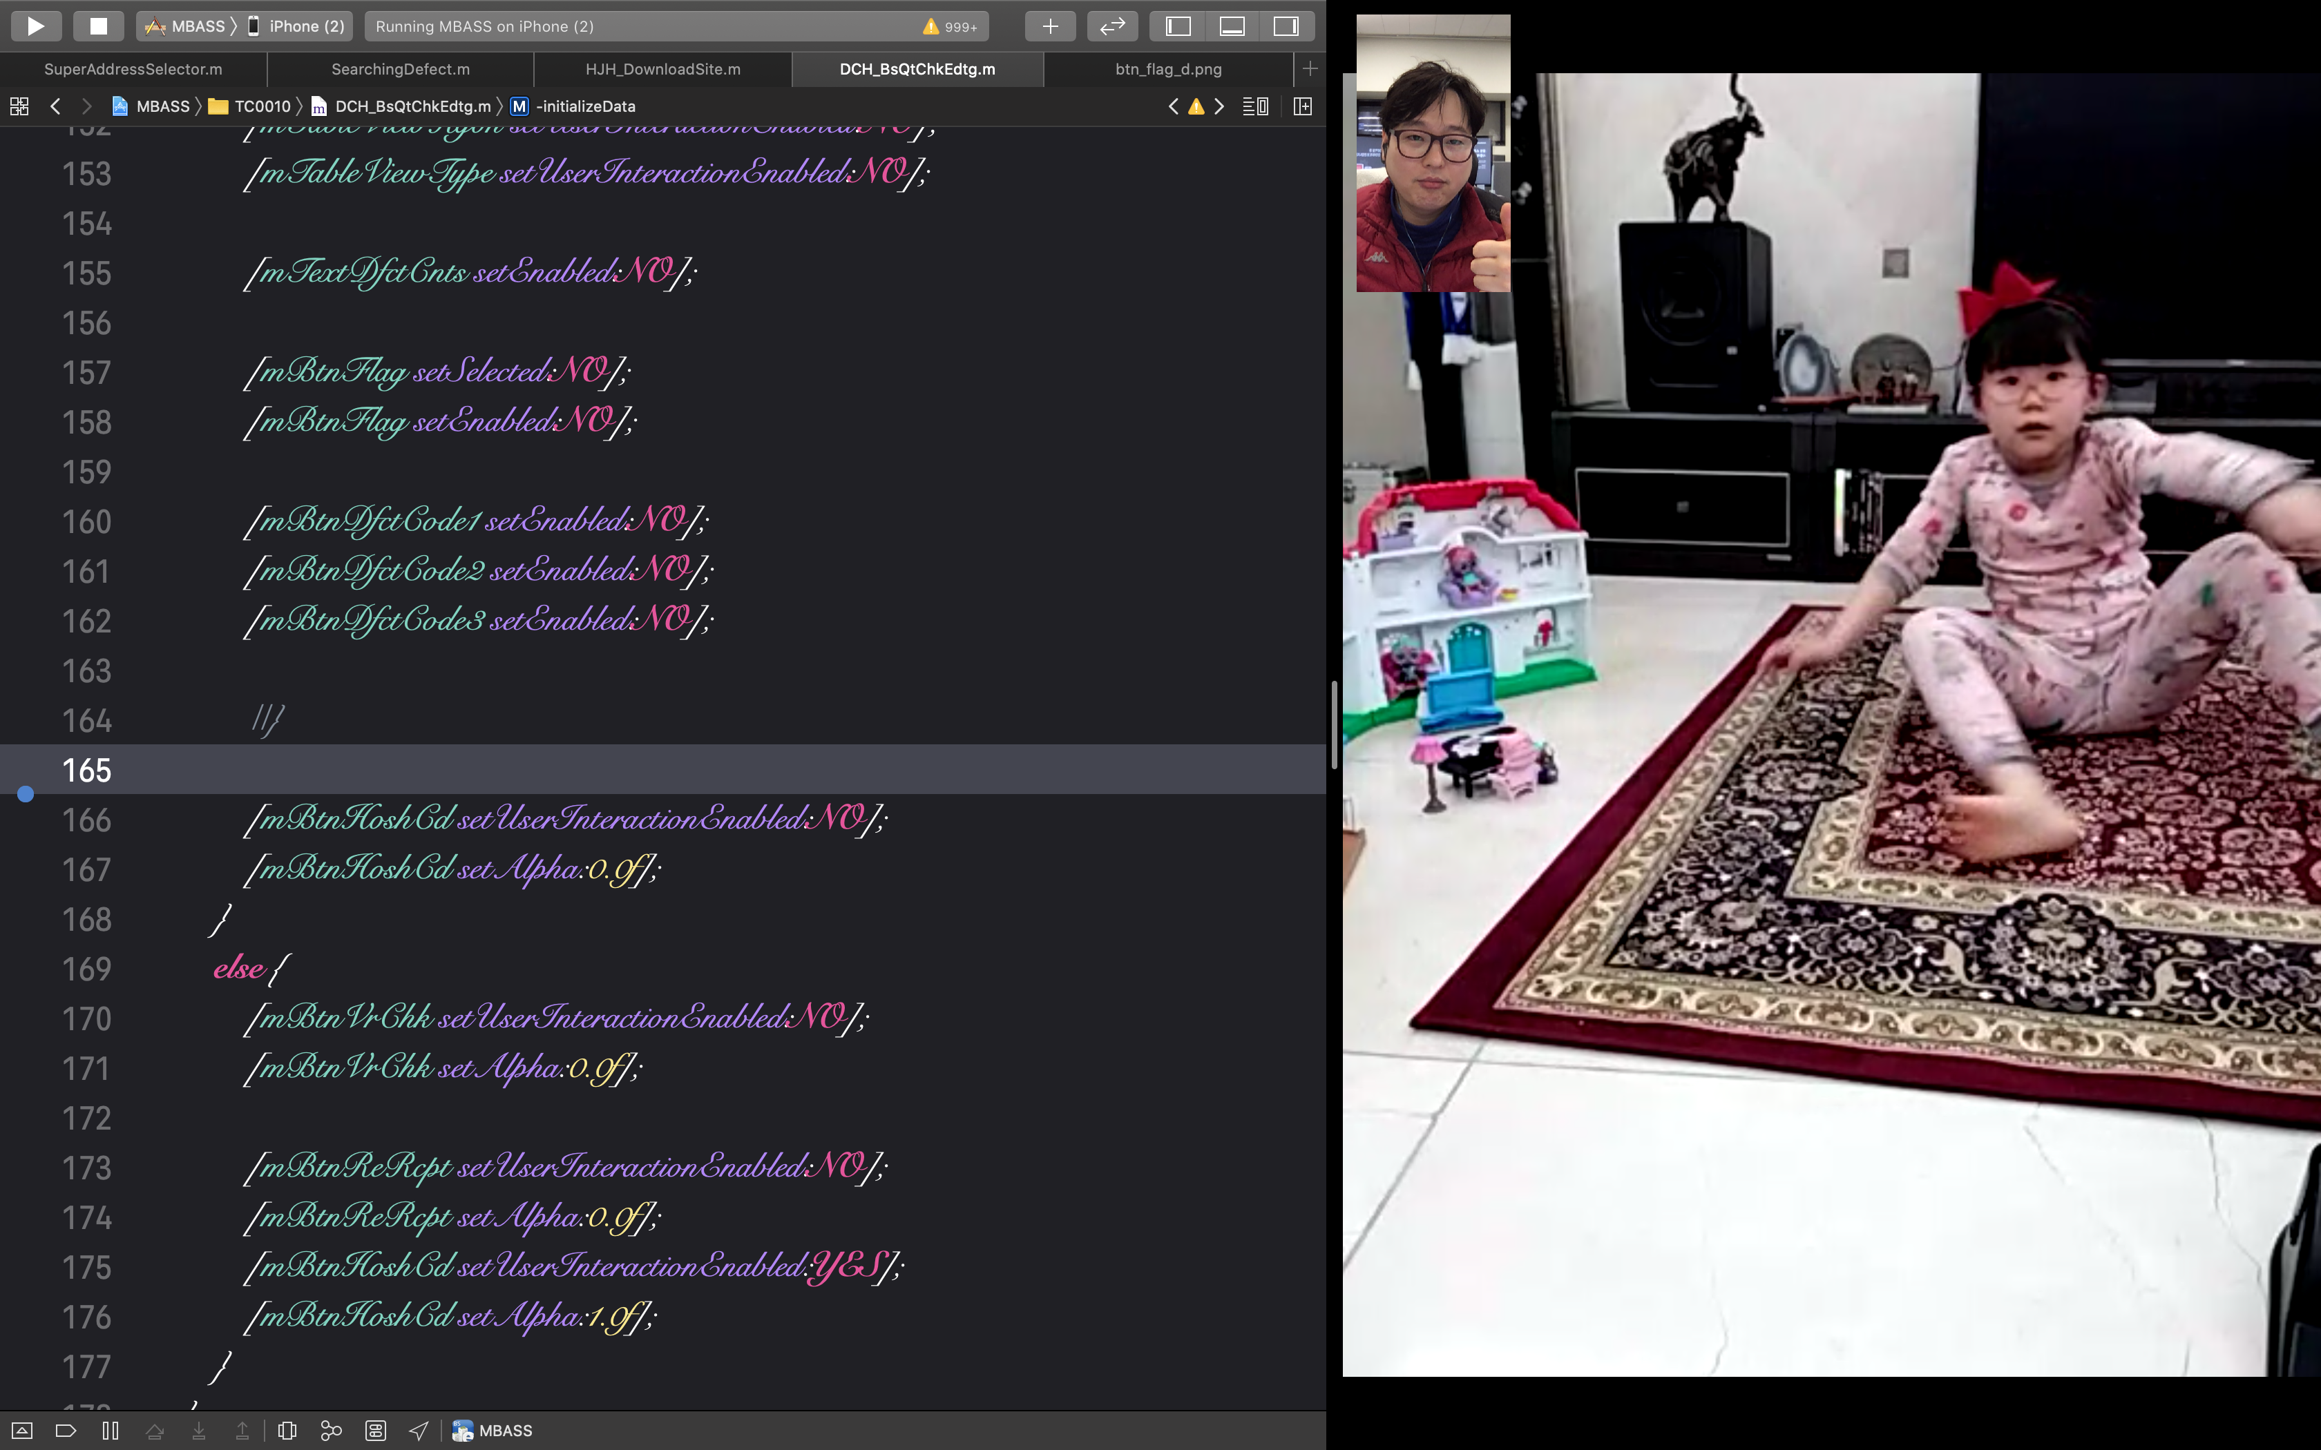
Task: Click the editor vertical scrollbar
Action: pyautogui.click(x=1333, y=725)
